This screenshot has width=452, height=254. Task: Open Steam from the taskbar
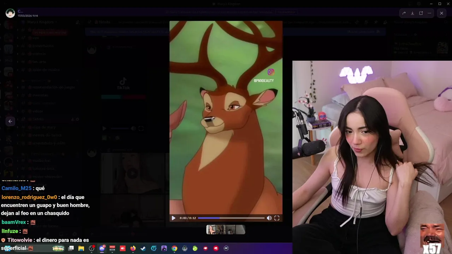(143, 248)
